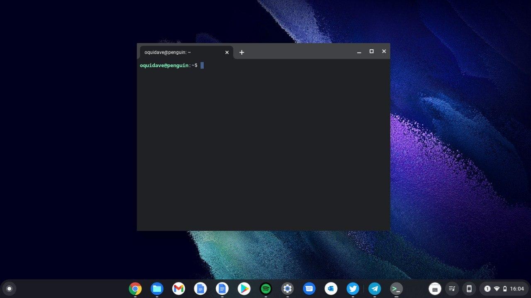Open the Docs icon next to Gmail

(x=200, y=288)
